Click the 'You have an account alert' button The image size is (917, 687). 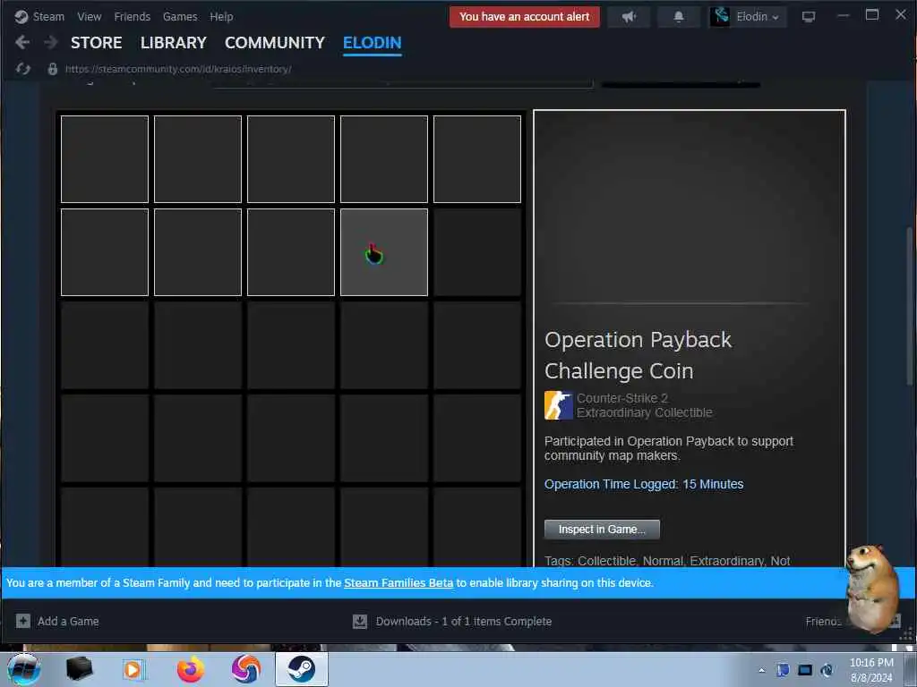pos(525,17)
